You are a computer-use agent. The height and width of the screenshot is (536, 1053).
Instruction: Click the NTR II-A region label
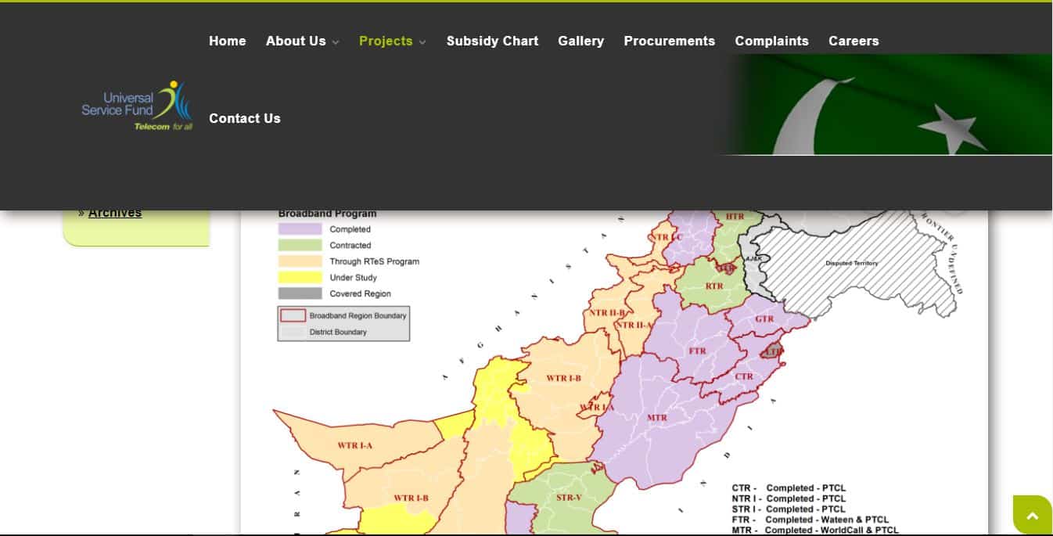634,326
